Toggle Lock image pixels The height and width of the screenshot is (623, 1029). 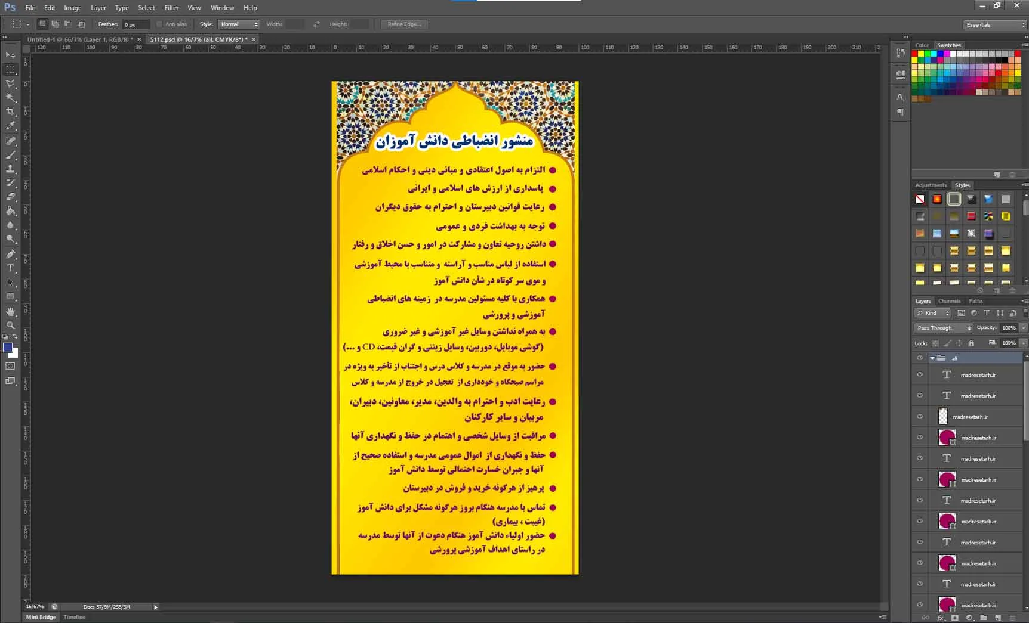[947, 343]
